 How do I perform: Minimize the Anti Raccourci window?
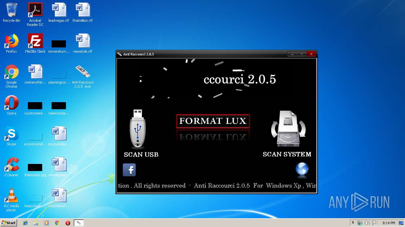pyautogui.click(x=292, y=54)
